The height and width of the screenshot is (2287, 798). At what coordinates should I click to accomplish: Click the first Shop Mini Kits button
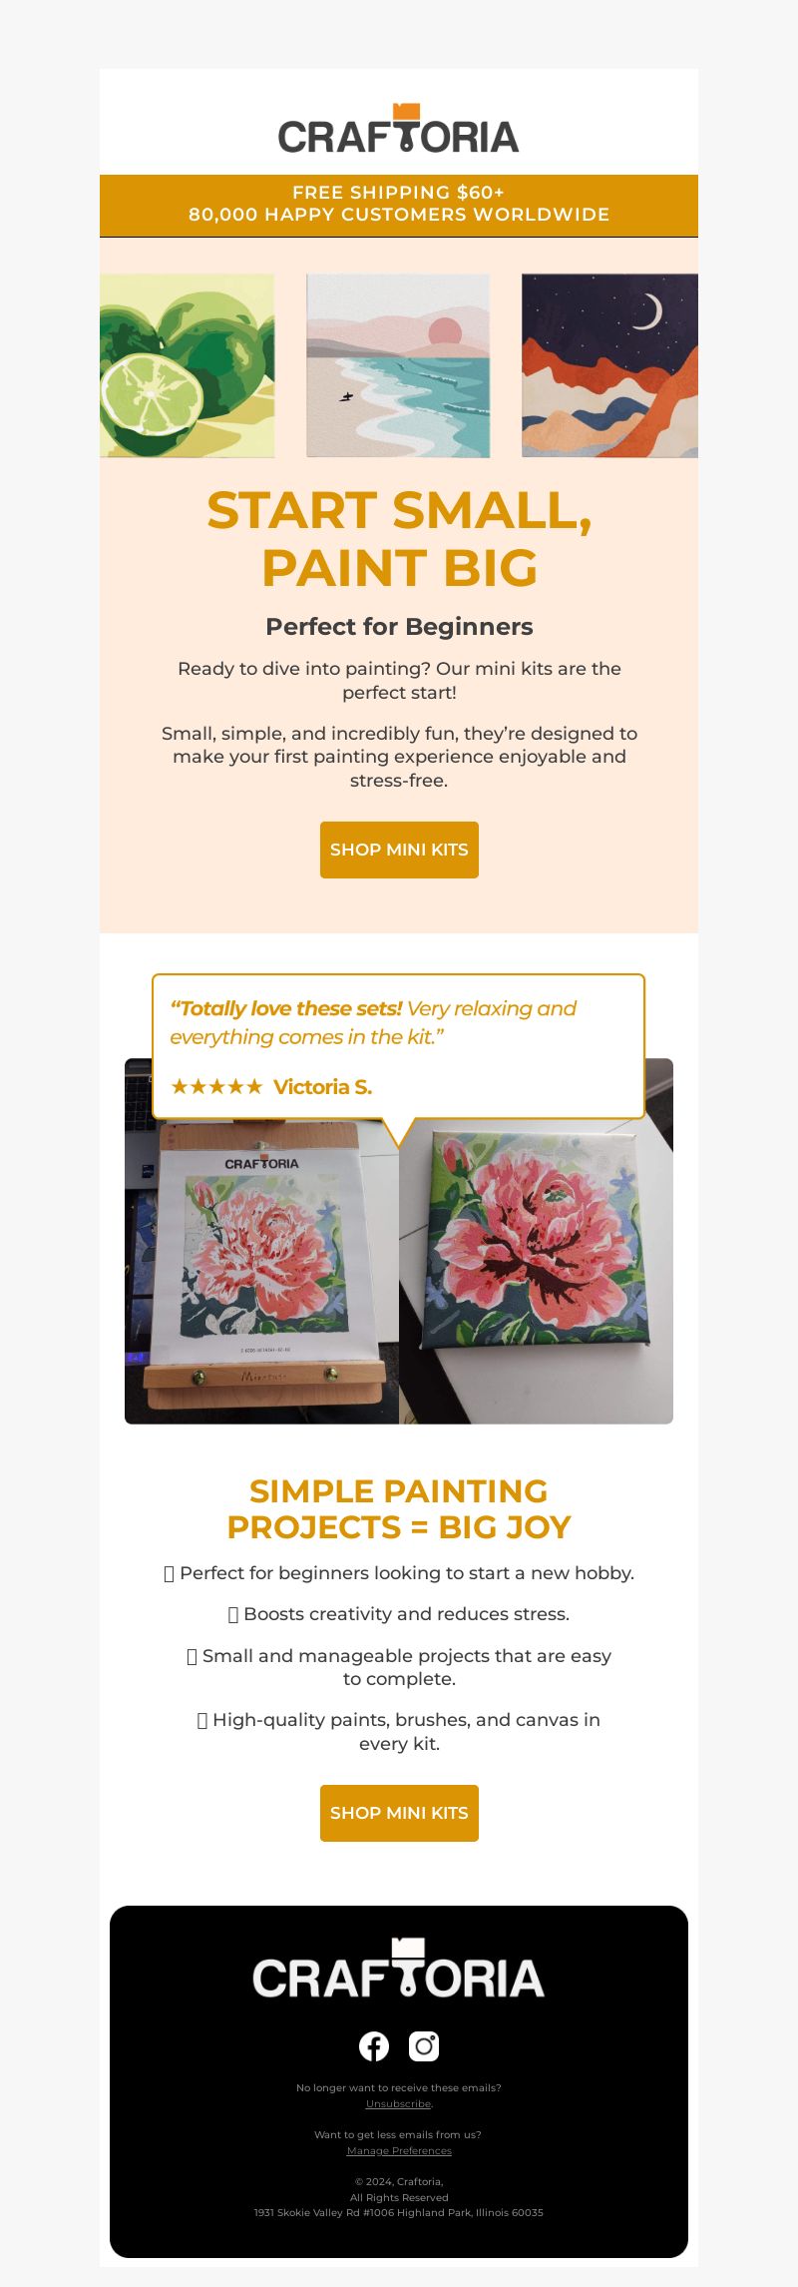click(x=399, y=850)
